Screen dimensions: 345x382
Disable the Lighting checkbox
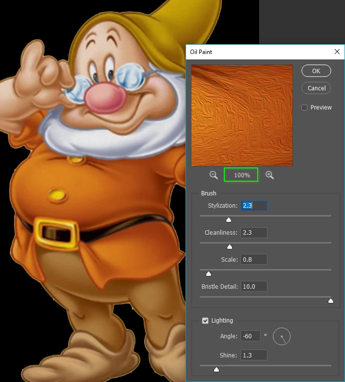point(205,321)
